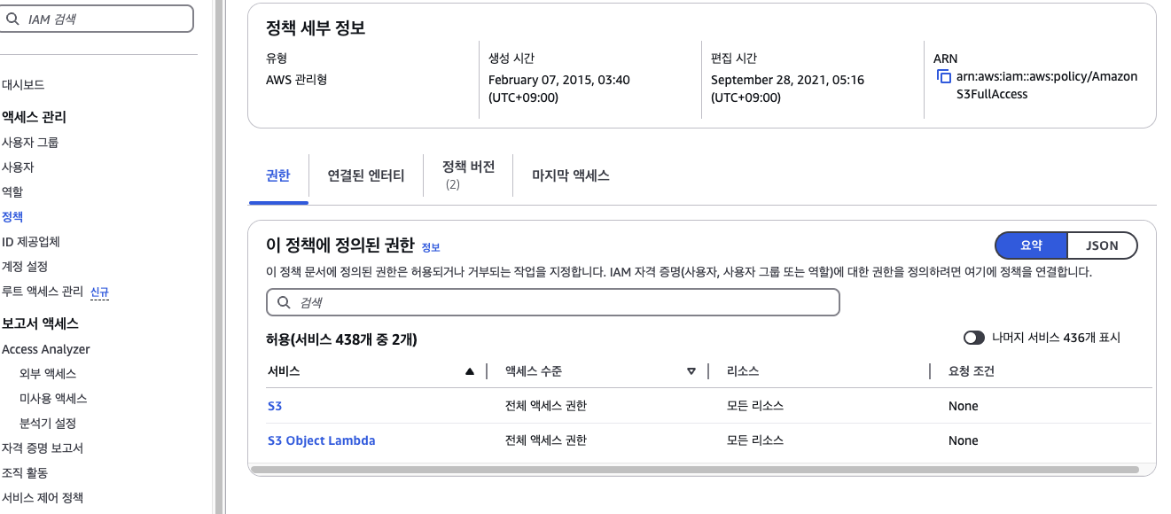The height and width of the screenshot is (514, 1171).
Task: Open 서비스 제어 정책 in the sidebar
Action: [x=43, y=498]
